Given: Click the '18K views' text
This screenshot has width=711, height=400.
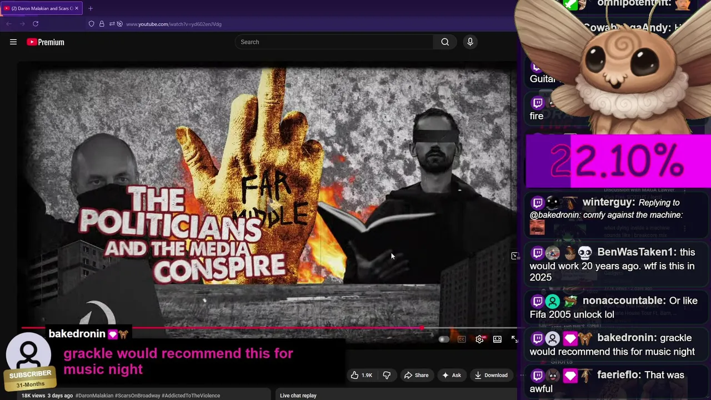Looking at the screenshot, I should pyautogui.click(x=33, y=396).
